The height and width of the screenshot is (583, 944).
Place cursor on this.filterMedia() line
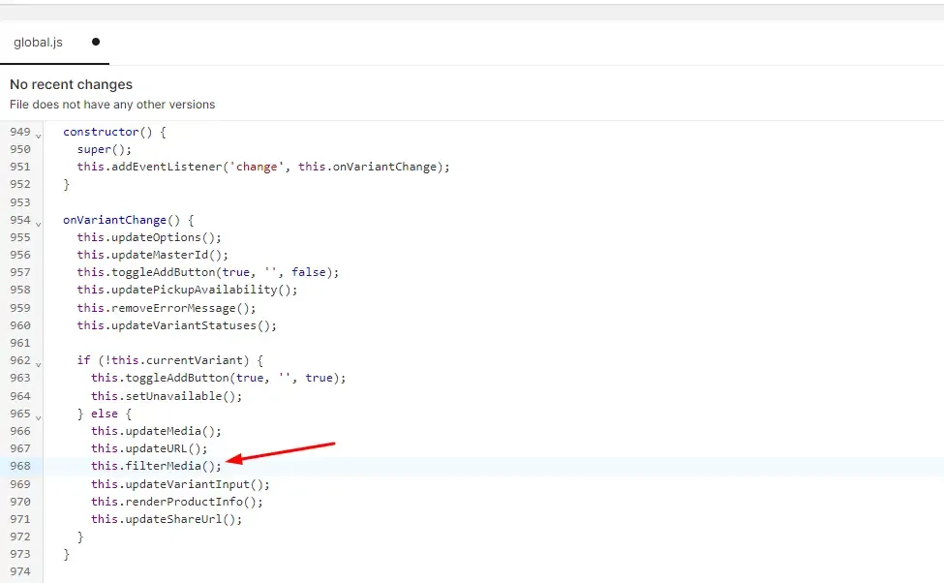click(x=156, y=466)
